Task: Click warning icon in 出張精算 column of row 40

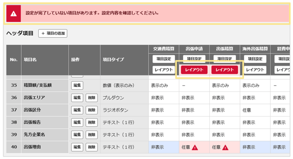Action: (x=225, y=148)
